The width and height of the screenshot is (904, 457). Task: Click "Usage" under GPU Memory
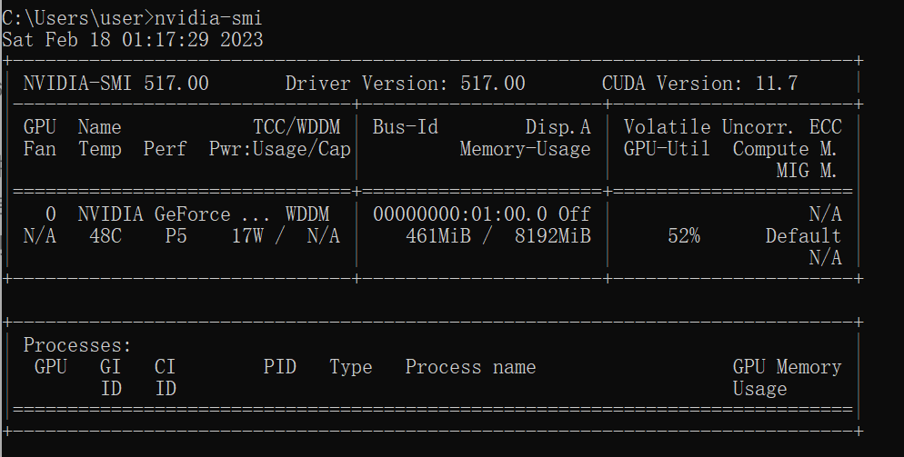[x=760, y=389]
